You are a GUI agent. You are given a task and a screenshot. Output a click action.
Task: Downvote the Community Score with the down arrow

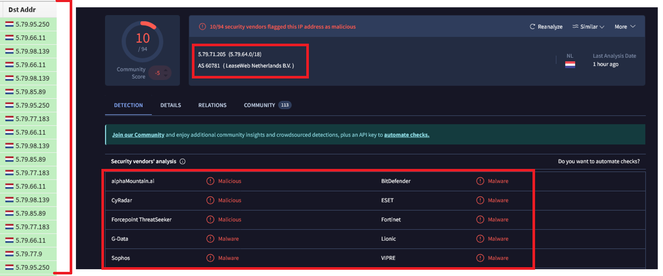(x=166, y=76)
